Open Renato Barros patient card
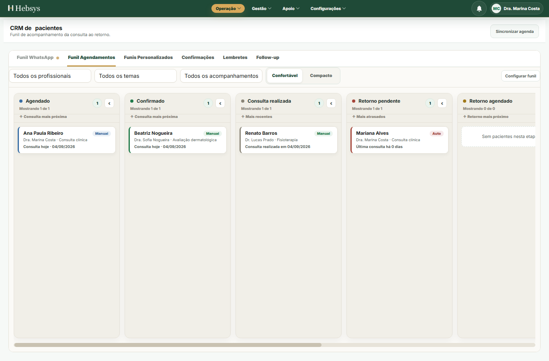Viewport: 549px width, 361px height. [289, 140]
